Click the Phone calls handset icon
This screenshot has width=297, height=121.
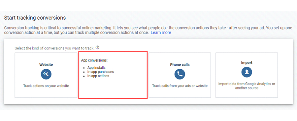coord(180,74)
